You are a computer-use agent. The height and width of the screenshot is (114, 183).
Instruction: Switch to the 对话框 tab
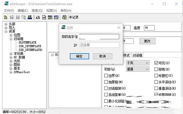click(x=137, y=55)
